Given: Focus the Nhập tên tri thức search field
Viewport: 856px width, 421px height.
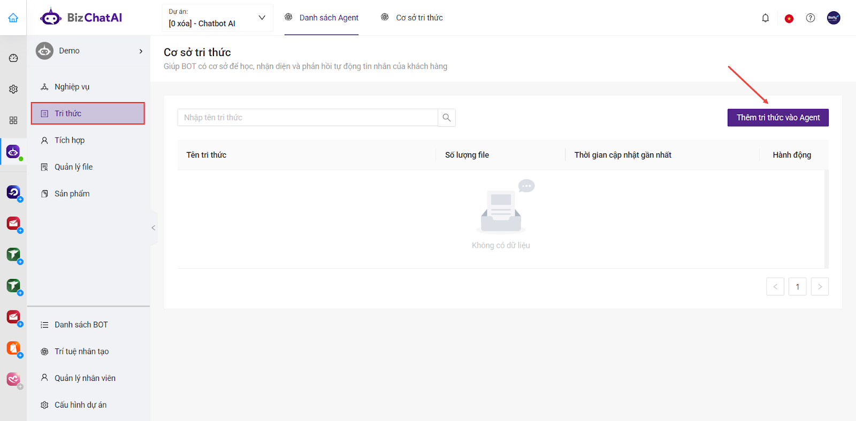Looking at the screenshot, I should pyautogui.click(x=308, y=118).
